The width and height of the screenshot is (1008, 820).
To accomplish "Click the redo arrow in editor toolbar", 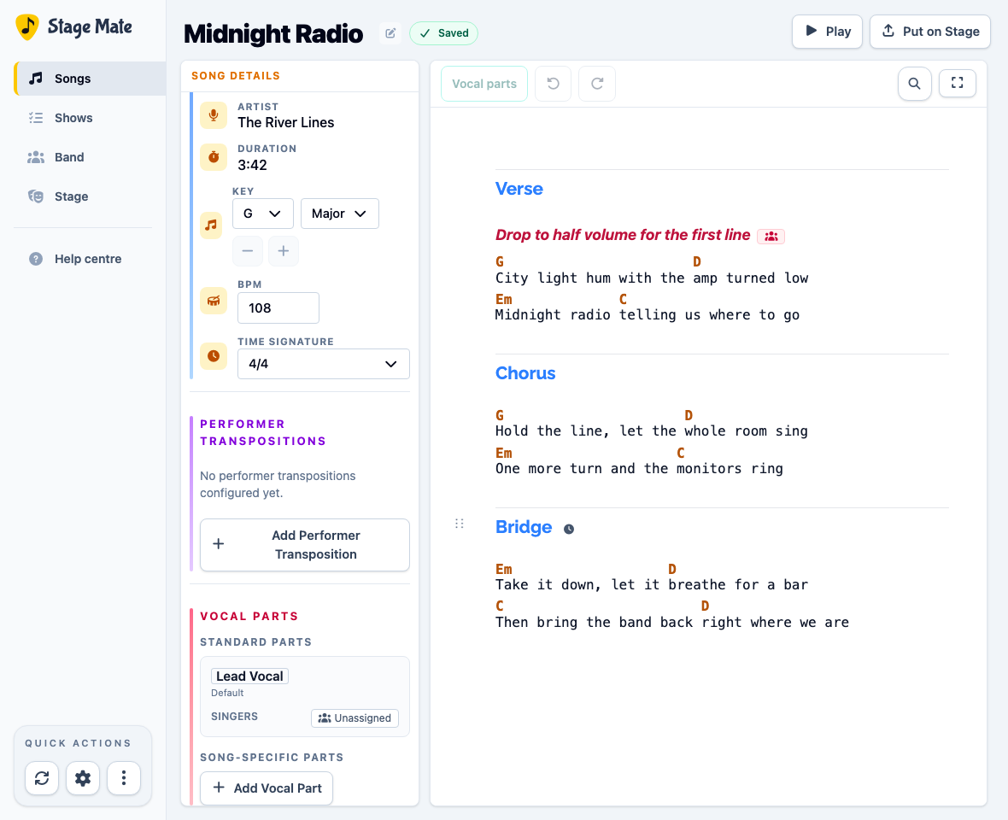I will pos(596,84).
